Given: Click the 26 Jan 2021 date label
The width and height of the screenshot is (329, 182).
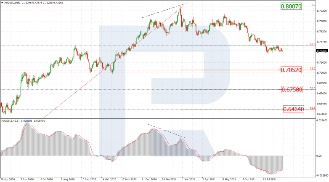Looking at the screenshot, I should click(x=169, y=180).
